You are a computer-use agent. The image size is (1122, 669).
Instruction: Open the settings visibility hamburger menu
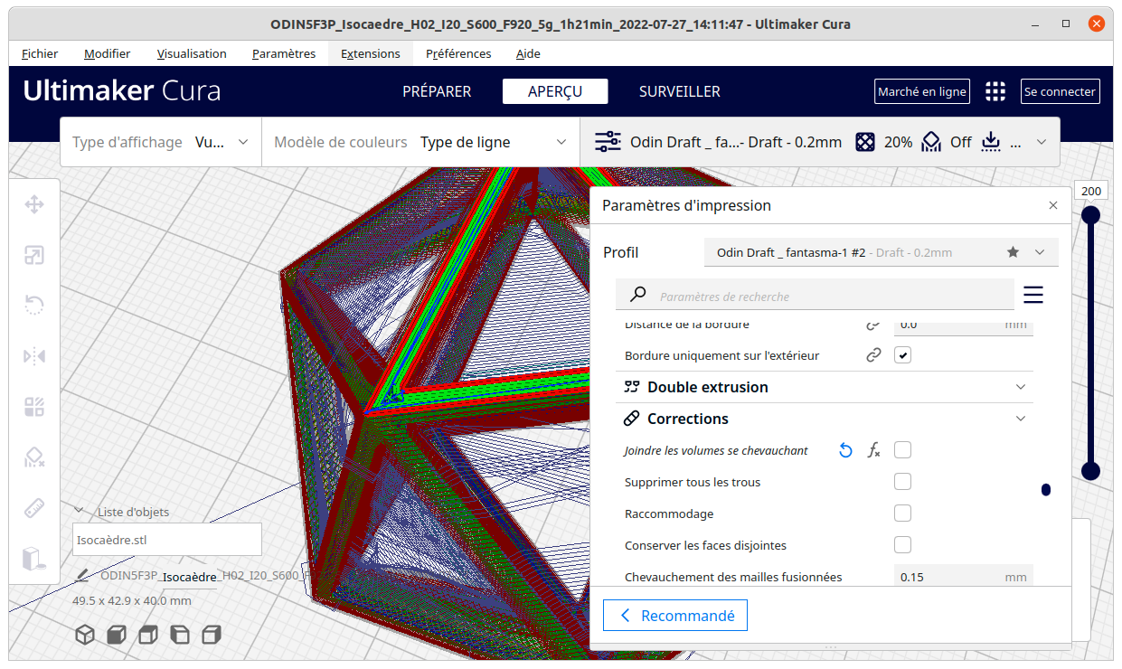pos(1033,295)
